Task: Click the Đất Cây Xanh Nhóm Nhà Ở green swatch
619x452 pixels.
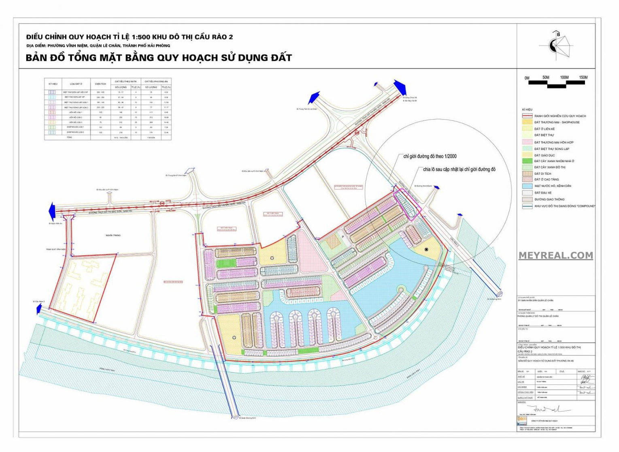Action: pos(527,161)
